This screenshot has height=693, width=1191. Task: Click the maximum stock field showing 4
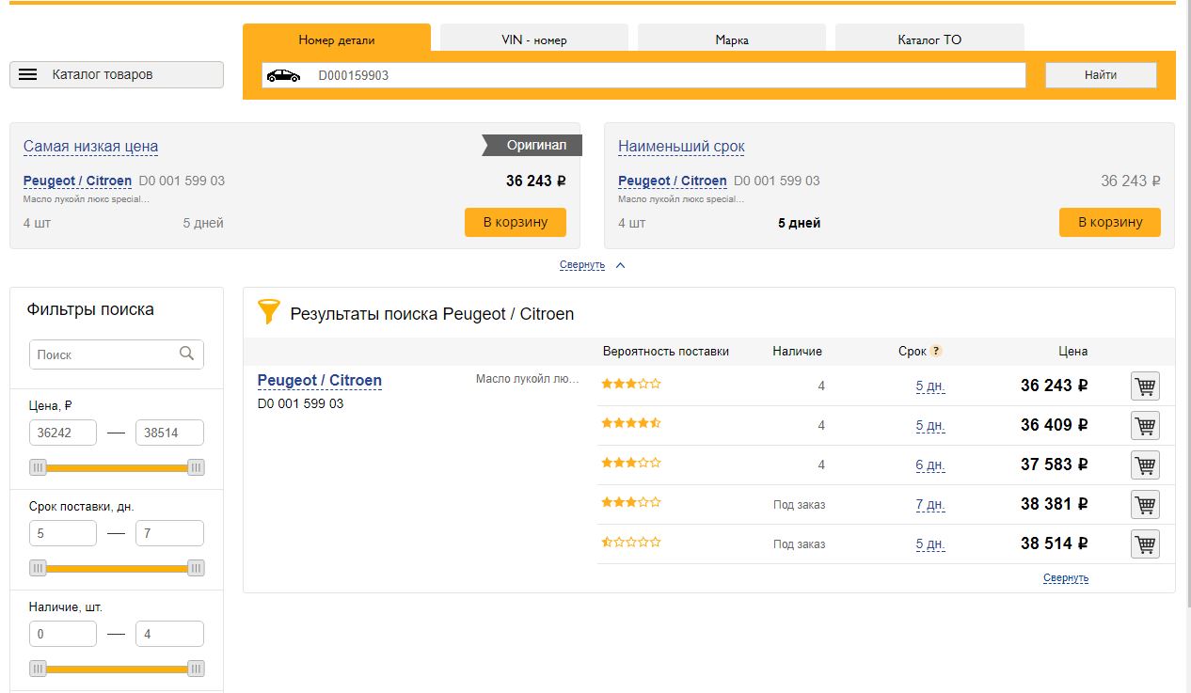click(x=169, y=634)
